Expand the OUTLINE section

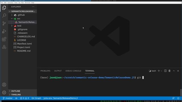pyautogui.click(x=22, y=91)
